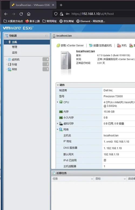Image resolution: width=135 pixels, height=210 pixels.
Task: Click the 目标 column header
Action: [110, 179]
